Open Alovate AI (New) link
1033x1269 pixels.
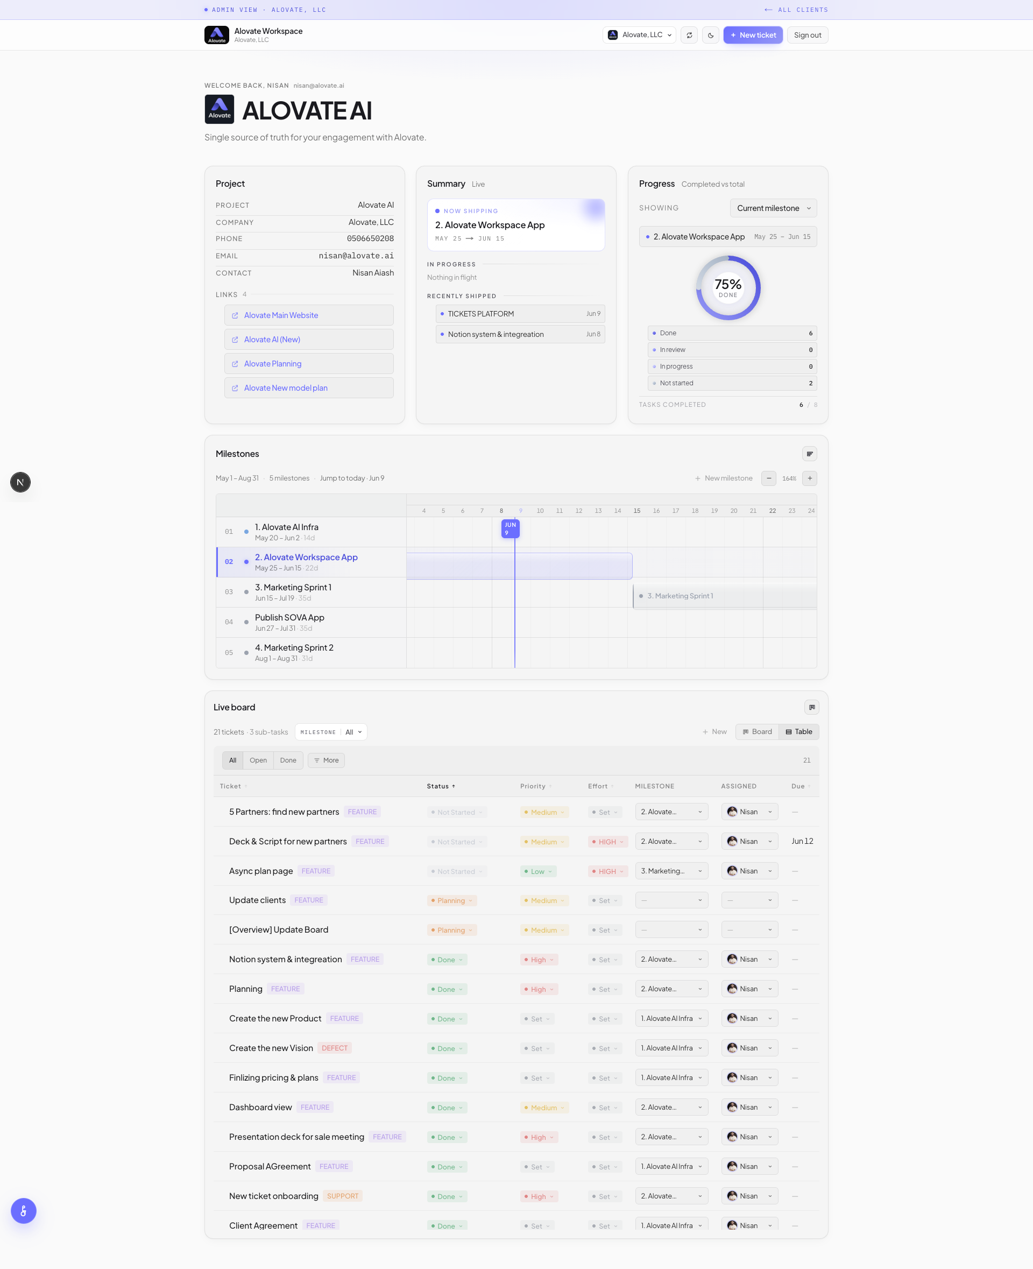tap(309, 340)
